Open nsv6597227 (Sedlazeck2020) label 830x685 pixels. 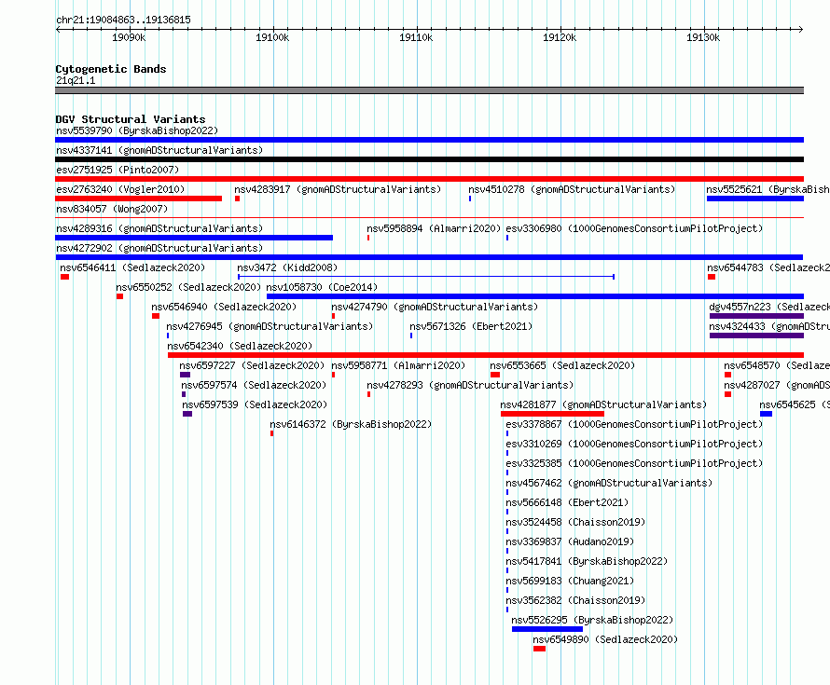click(252, 365)
